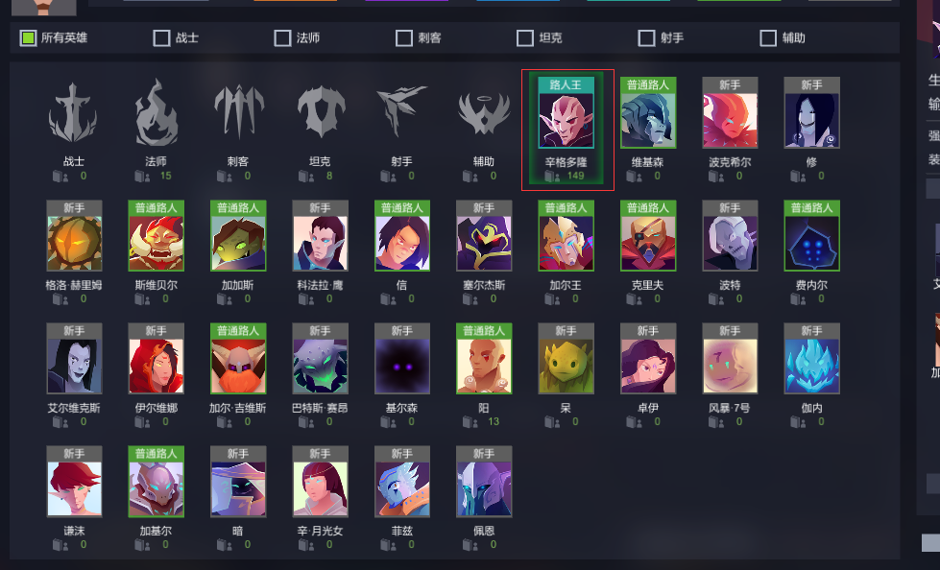Enable the 坦克 filter checkbox
The image size is (940, 570).
pyautogui.click(x=525, y=38)
